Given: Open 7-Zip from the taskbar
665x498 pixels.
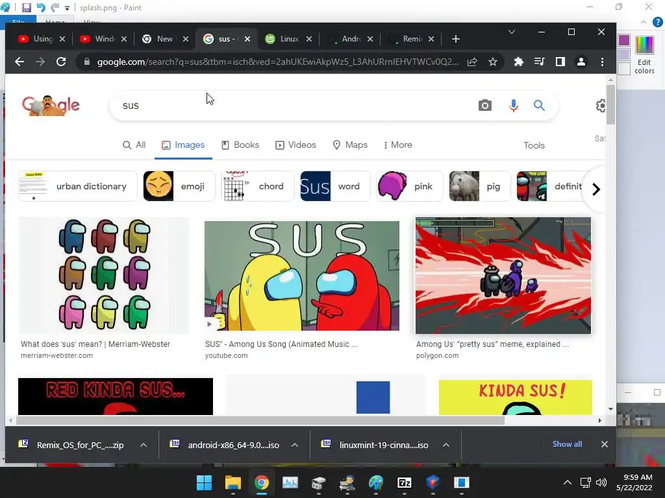Looking at the screenshot, I should click(x=404, y=482).
